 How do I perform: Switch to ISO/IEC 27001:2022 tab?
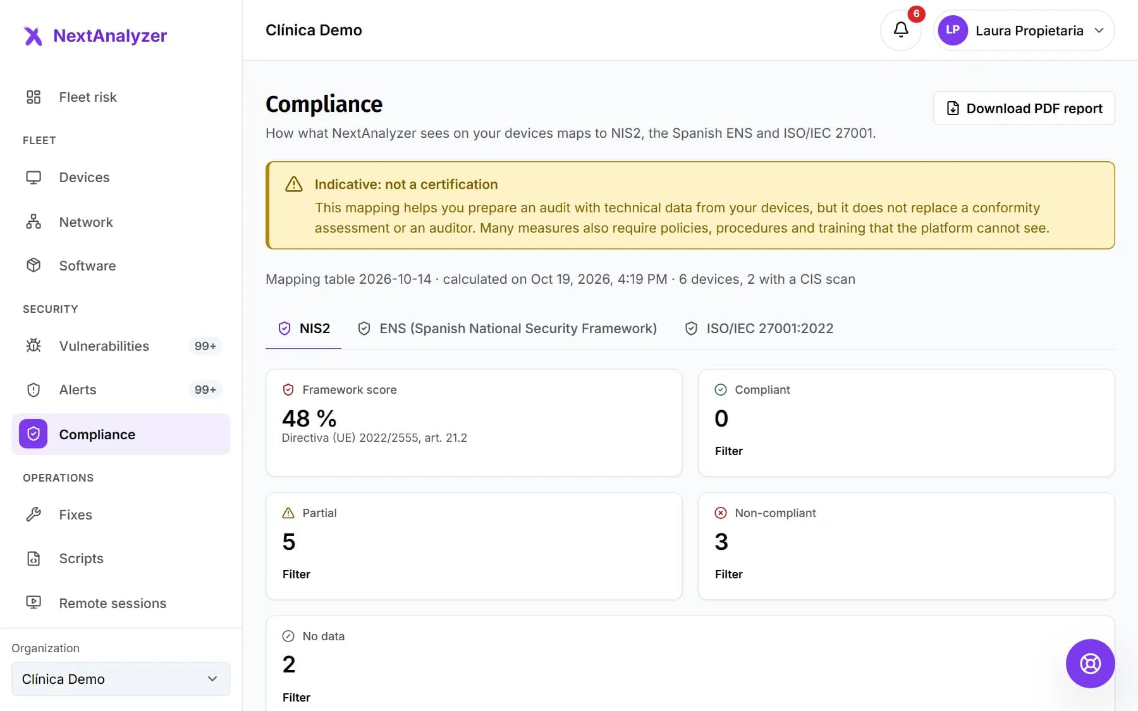(759, 329)
